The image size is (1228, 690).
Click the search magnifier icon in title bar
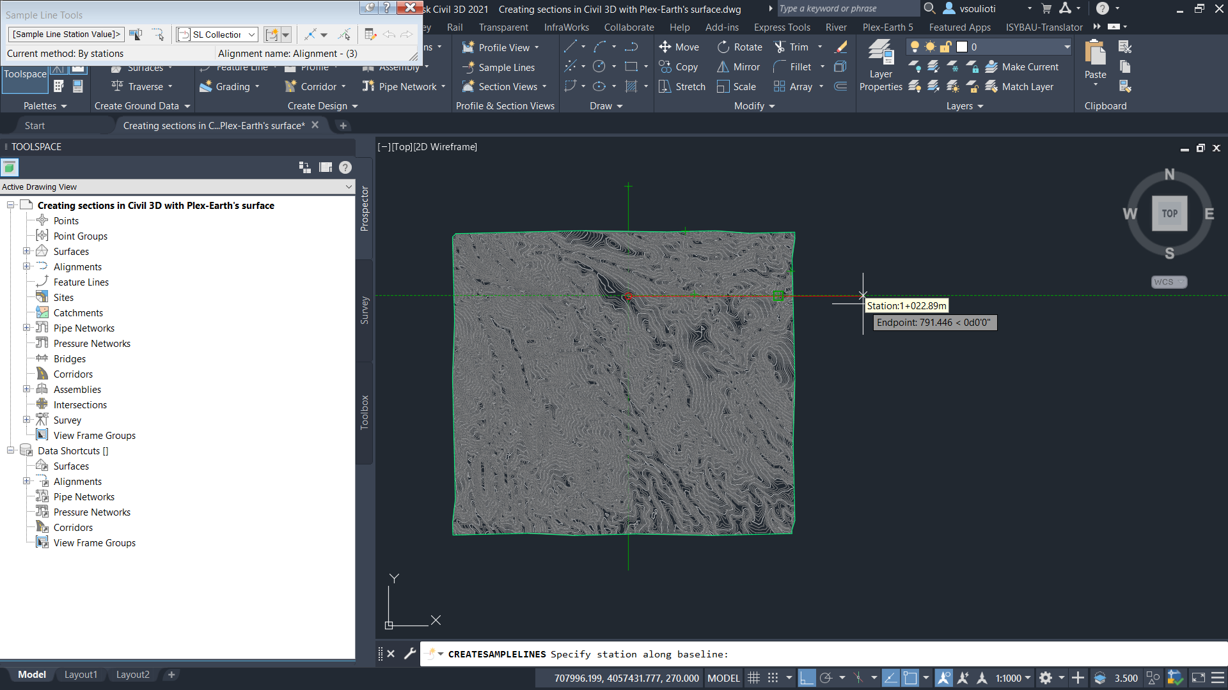coord(929,8)
